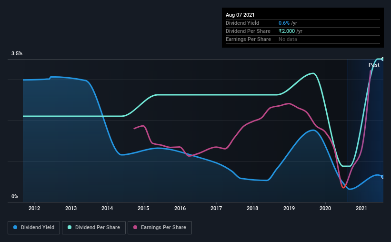This screenshot has width=391, height=242.
Task: Toggle the Dividend Yield legend button
Action: tap(34, 228)
